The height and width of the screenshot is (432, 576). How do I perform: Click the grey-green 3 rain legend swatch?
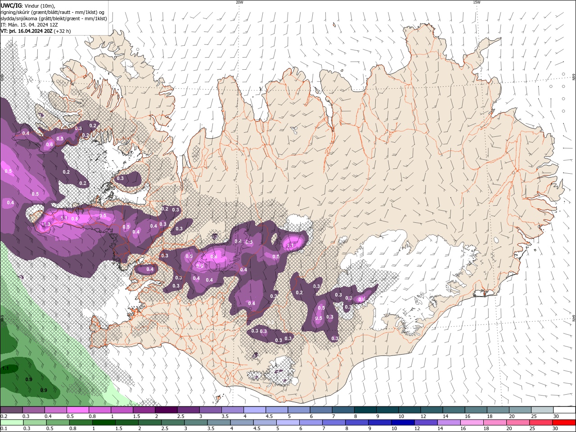196,422
